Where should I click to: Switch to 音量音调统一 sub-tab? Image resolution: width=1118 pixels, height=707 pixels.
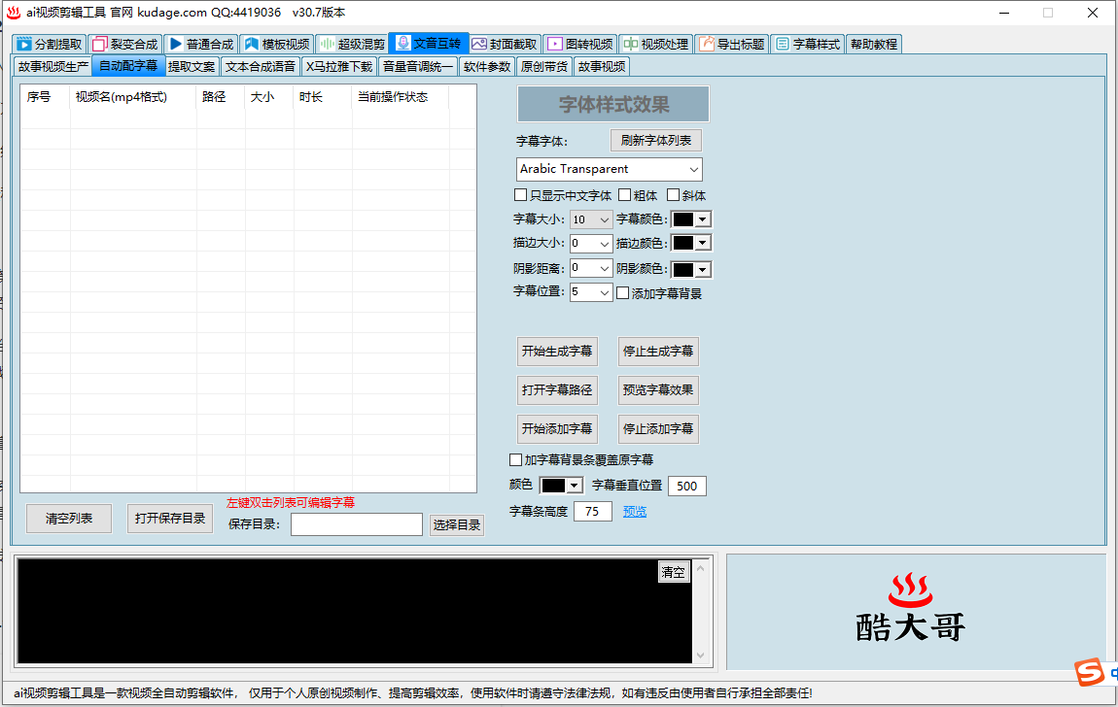tap(418, 66)
